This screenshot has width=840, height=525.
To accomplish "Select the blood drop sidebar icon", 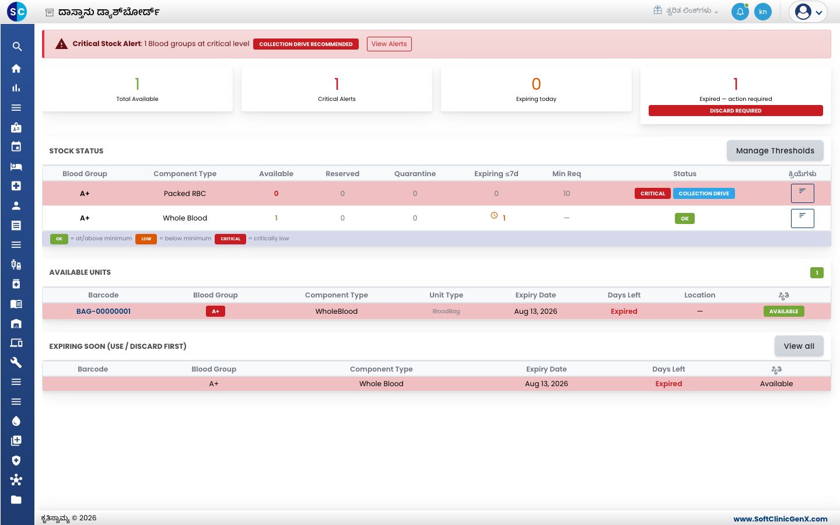I will click(16, 421).
